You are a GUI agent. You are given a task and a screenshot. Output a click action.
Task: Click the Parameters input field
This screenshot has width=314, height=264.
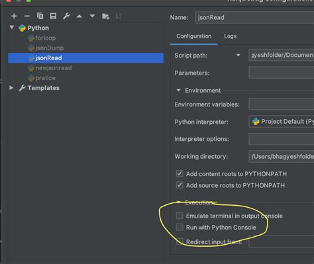coord(282,73)
